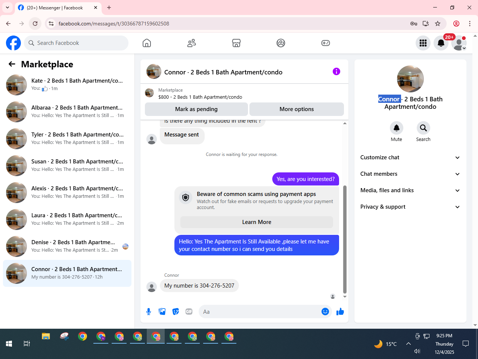Expand the Privacy & support section
Image resolution: width=478 pixels, height=359 pixels.
pos(410,207)
